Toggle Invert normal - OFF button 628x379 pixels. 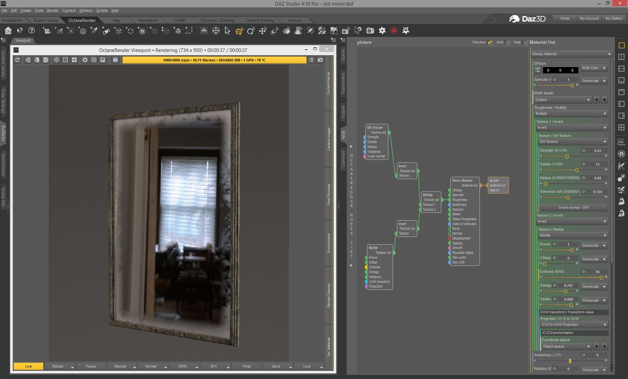click(573, 208)
